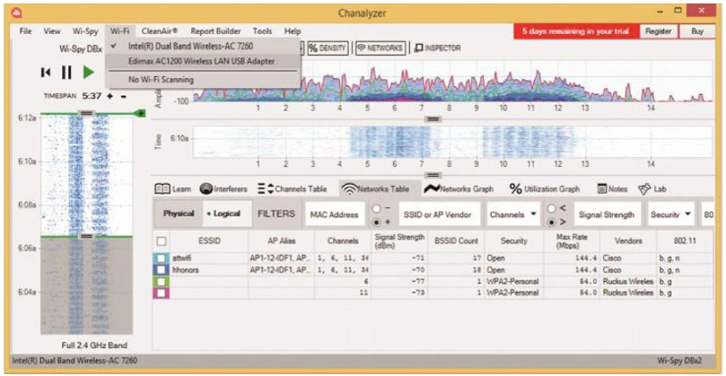Choose Intel Dual Band Wireless-AC 7260 adapter
This screenshot has height=376, width=726.
[203, 47]
